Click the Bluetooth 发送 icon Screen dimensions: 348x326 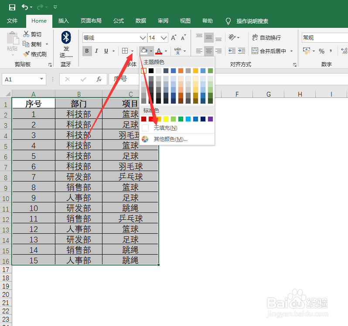66,37
